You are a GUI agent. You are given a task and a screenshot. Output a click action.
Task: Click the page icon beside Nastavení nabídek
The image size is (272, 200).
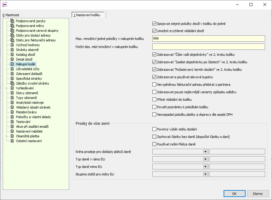tap(12, 131)
